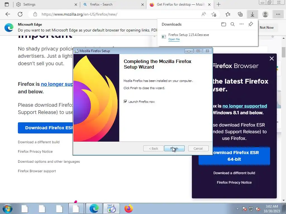Viewport: 286px width, 214px height.
Task: Open the no longer supported link in popup
Action: [x=245, y=106]
